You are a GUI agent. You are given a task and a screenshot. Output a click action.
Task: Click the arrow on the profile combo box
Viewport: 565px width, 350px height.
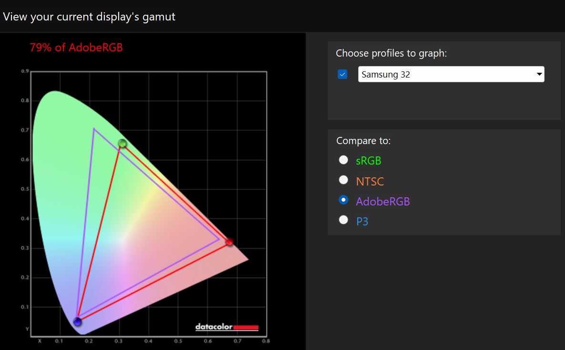(x=539, y=74)
